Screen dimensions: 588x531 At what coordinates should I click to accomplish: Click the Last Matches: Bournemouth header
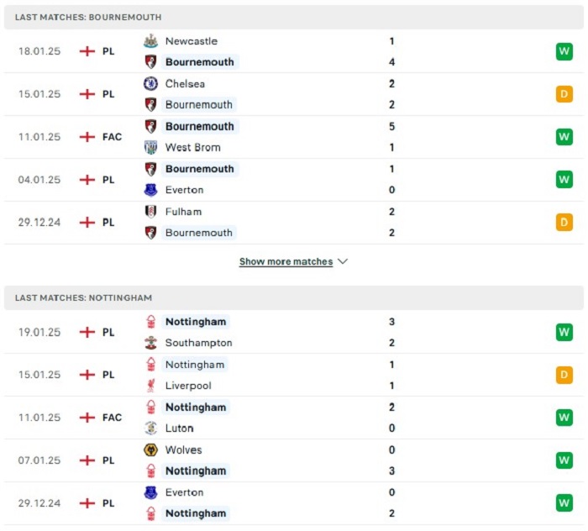click(294, 18)
